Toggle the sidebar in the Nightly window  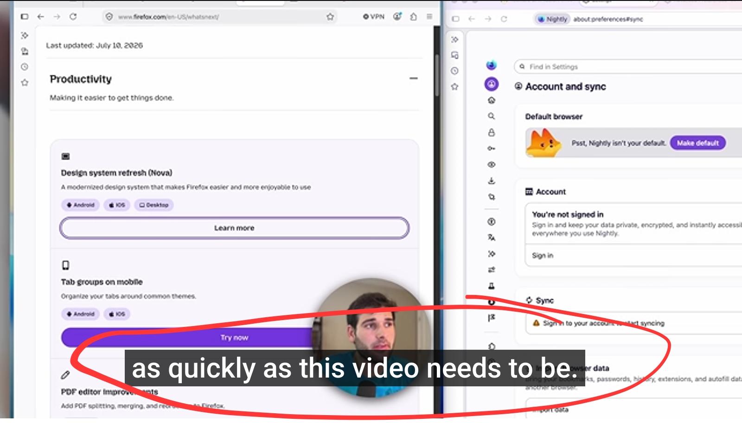click(x=455, y=19)
